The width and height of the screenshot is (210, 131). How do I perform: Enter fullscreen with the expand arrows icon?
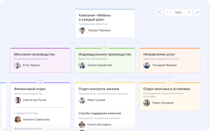[x=197, y=12]
